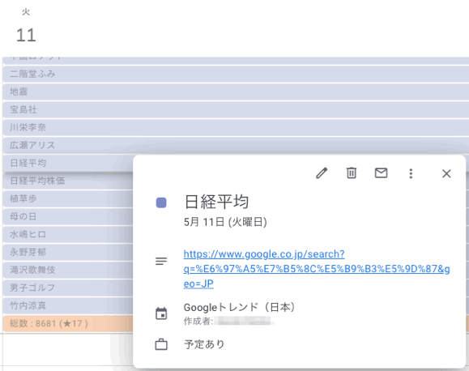Click the 日経平均 popup title
This screenshot has height=371, width=469.
216,202
